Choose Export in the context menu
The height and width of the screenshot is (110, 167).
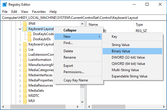(x=78, y=66)
